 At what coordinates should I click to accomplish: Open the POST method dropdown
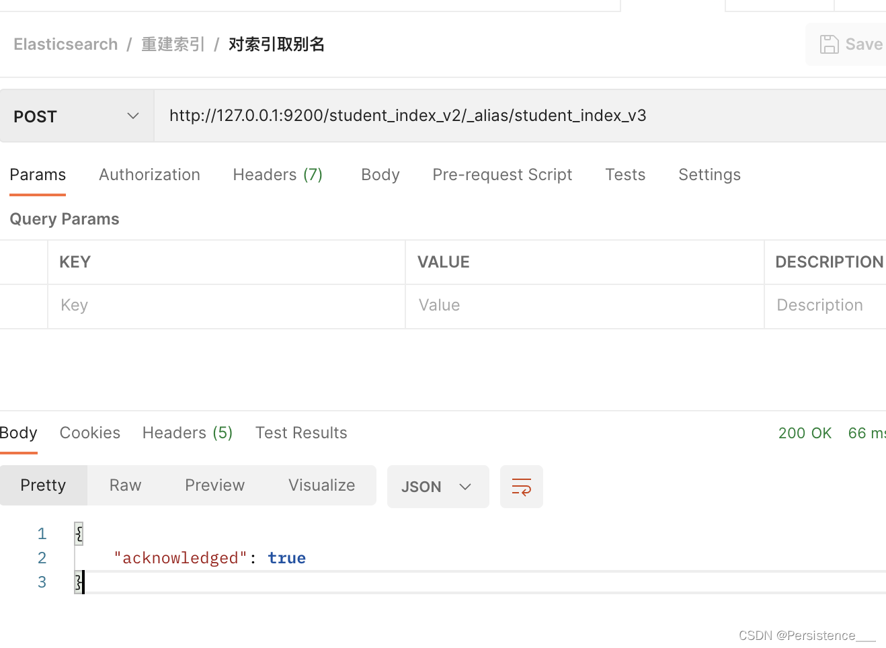tap(77, 116)
